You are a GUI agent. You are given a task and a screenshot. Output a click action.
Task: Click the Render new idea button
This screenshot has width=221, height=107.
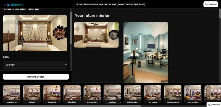pos(36,77)
